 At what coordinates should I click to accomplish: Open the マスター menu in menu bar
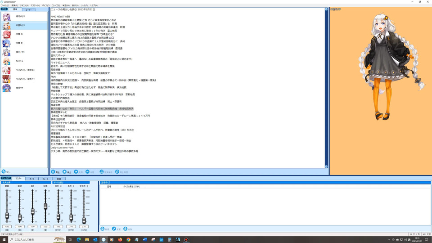35,5
